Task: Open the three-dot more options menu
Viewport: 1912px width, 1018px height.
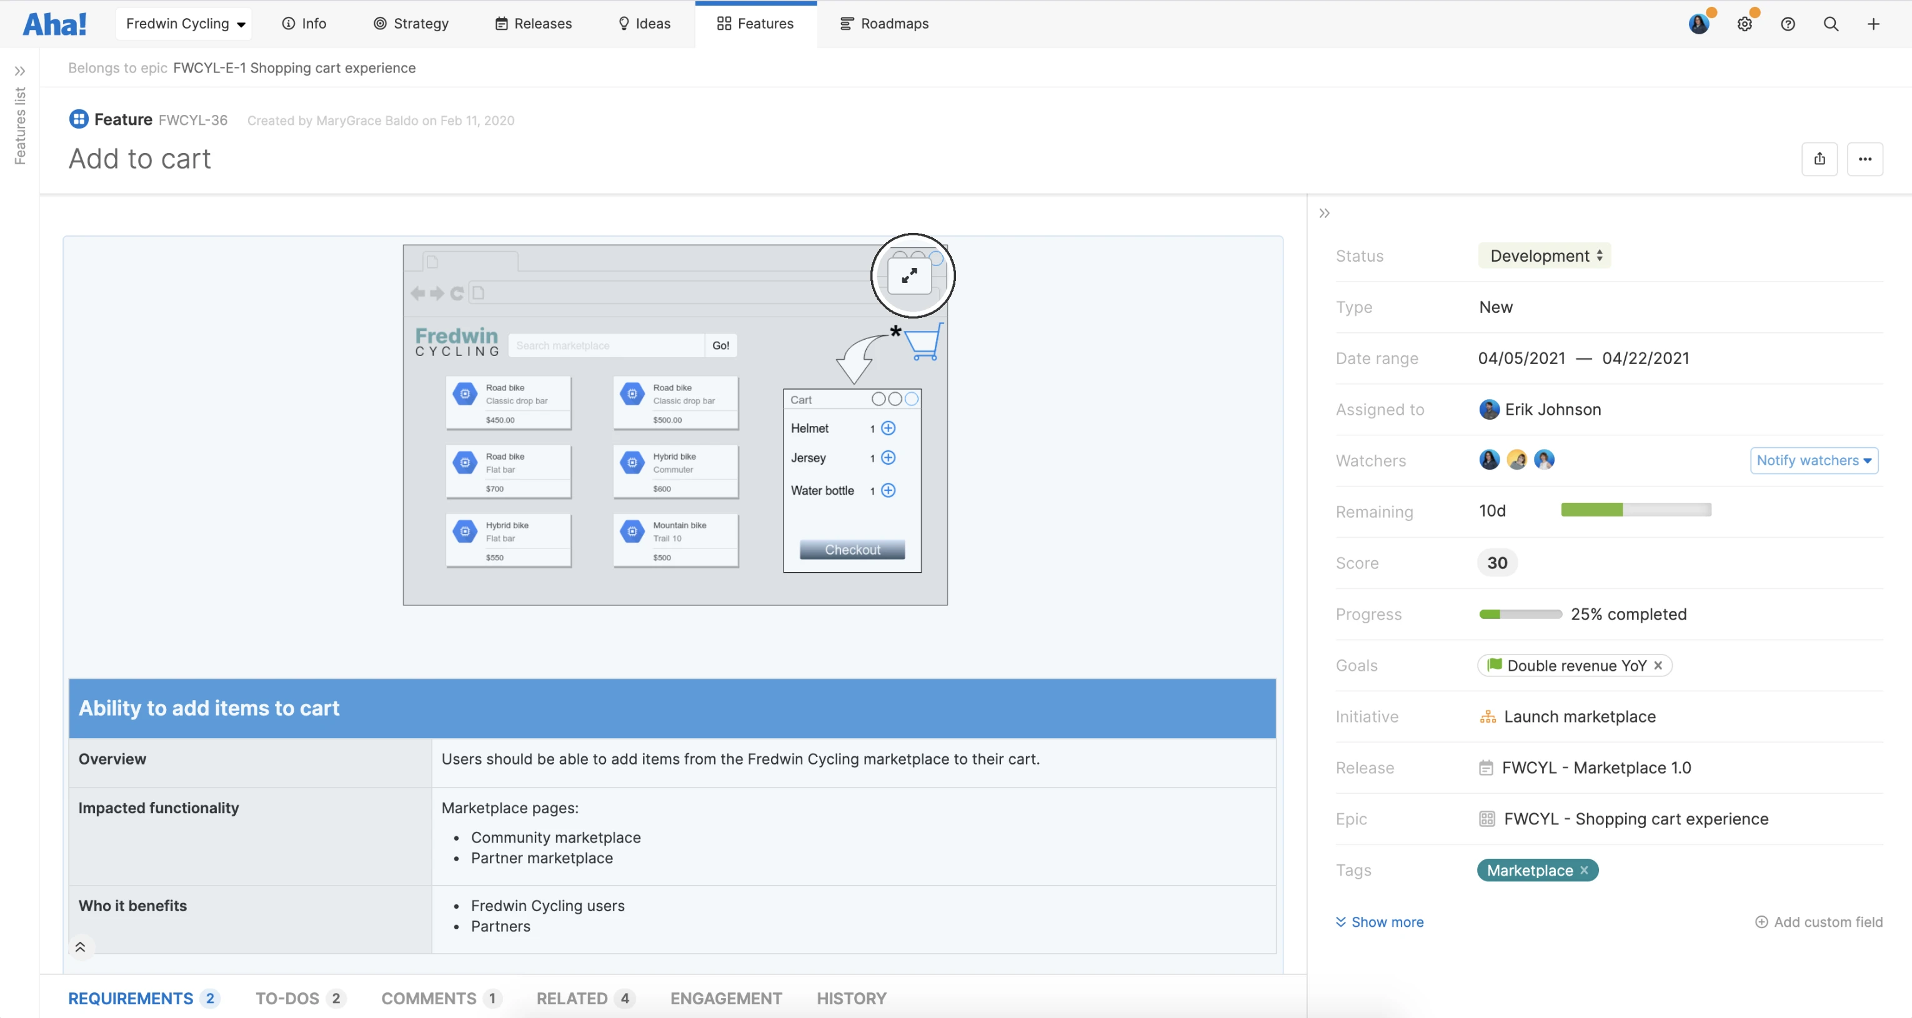Action: [1865, 159]
